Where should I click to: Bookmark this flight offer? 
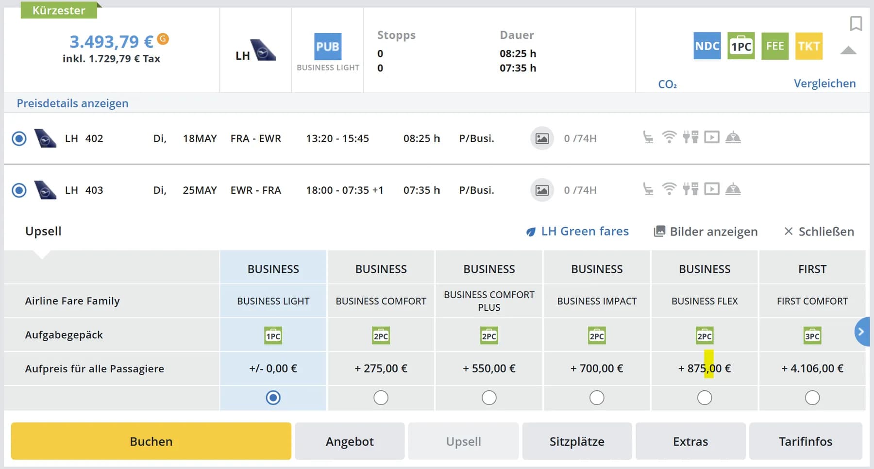click(856, 23)
